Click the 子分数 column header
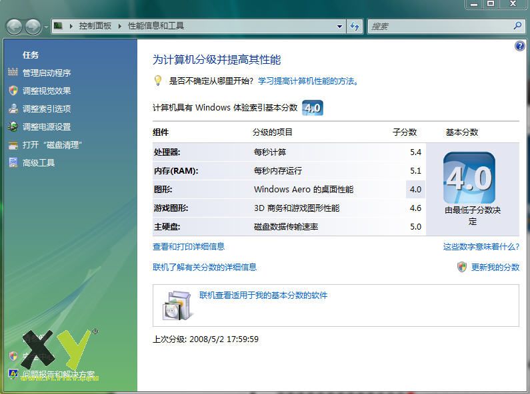This screenshot has height=394, width=530. coord(405,132)
